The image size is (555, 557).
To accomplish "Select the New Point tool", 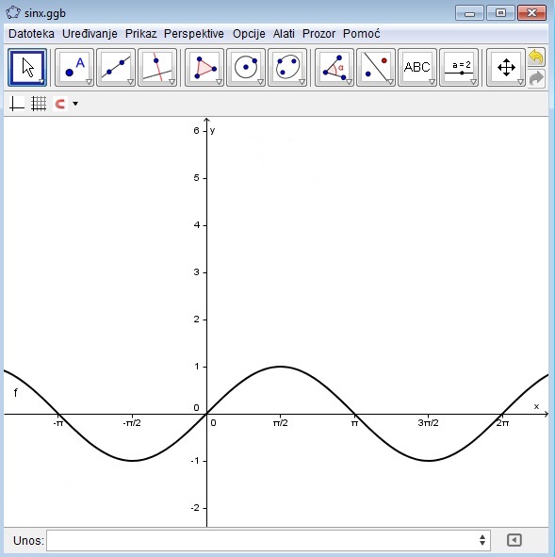I will [x=74, y=68].
